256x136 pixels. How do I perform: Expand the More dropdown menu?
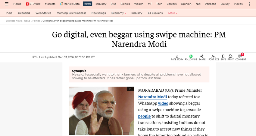(173, 13)
